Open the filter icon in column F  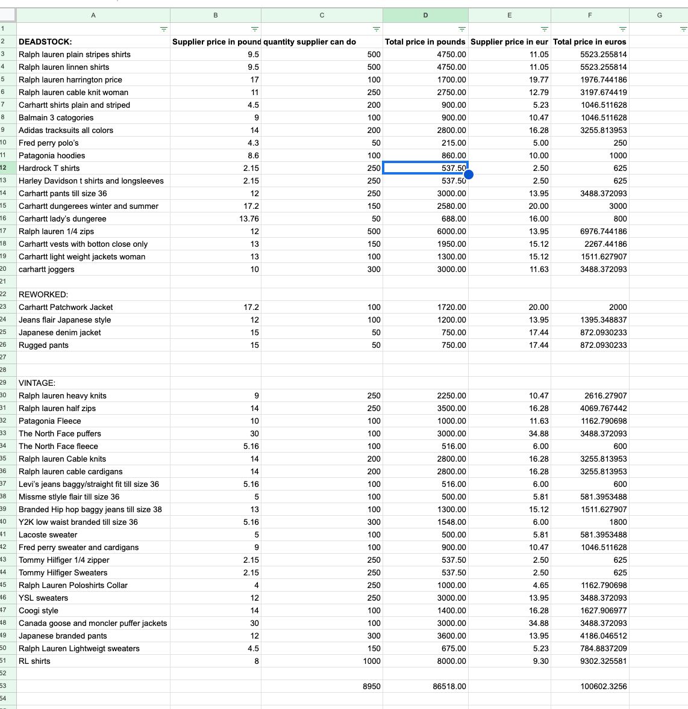(623, 29)
